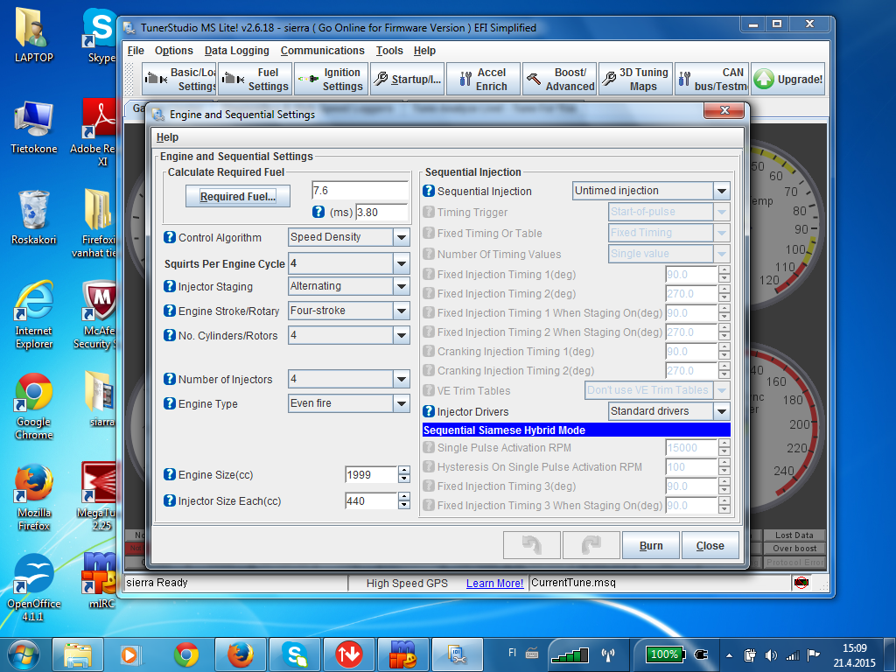Open Engine Stroke/Rotary dropdown

point(348,311)
